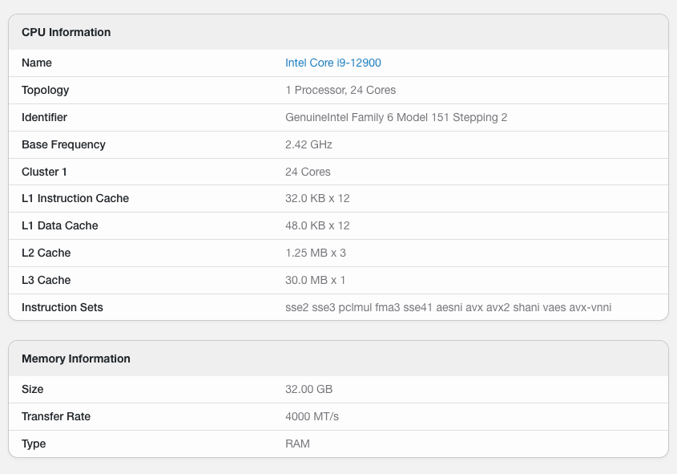The height and width of the screenshot is (474, 677).
Task: Click the Memory Information table header
Action: click(76, 359)
